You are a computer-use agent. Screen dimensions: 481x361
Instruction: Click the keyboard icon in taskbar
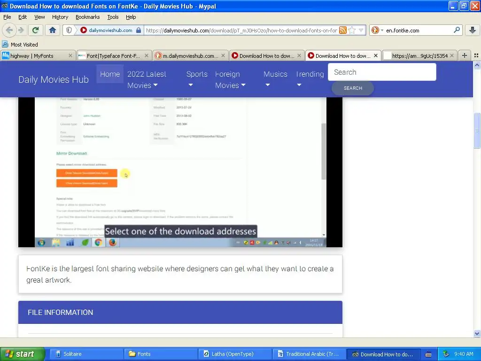pos(428,354)
